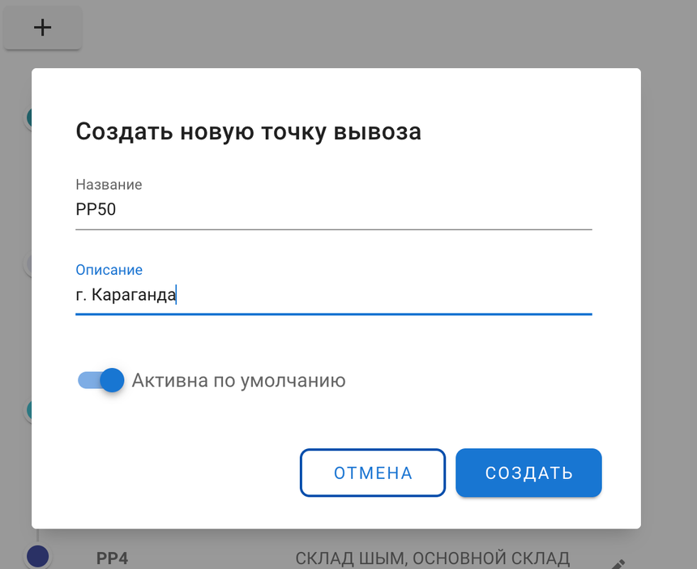Image resolution: width=697 pixels, height=569 pixels.
Task: Click the dark blue PP4 timeline dot
Action: point(38,556)
